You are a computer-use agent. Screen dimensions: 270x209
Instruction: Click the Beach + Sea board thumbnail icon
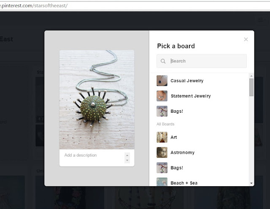click(x=162, y=182)
